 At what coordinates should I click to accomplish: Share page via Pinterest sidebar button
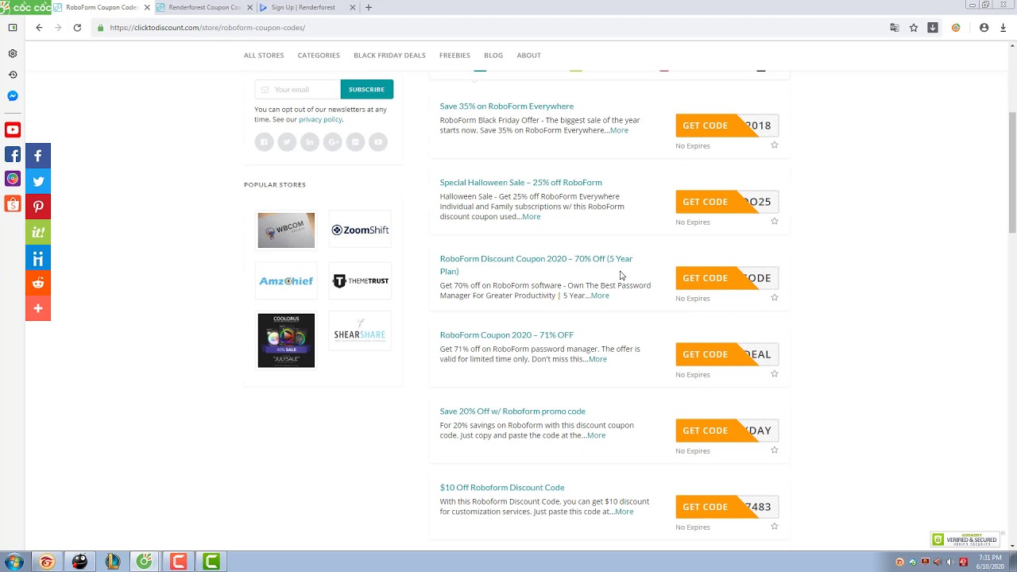click(38, 207)
